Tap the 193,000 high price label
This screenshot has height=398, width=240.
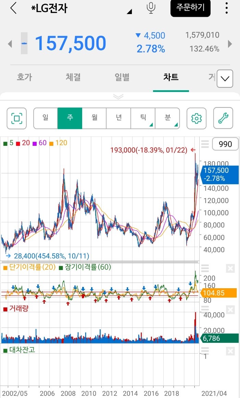pyautogui.click(x=149, y=150)
